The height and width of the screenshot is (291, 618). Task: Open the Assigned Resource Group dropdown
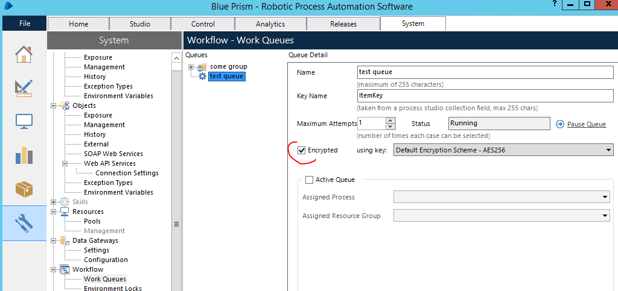tap(605, 216)
